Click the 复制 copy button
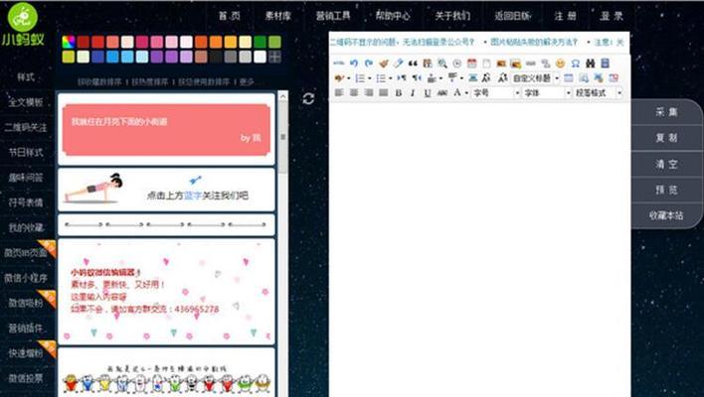This screenshot has height=397, width=704. 667,138
